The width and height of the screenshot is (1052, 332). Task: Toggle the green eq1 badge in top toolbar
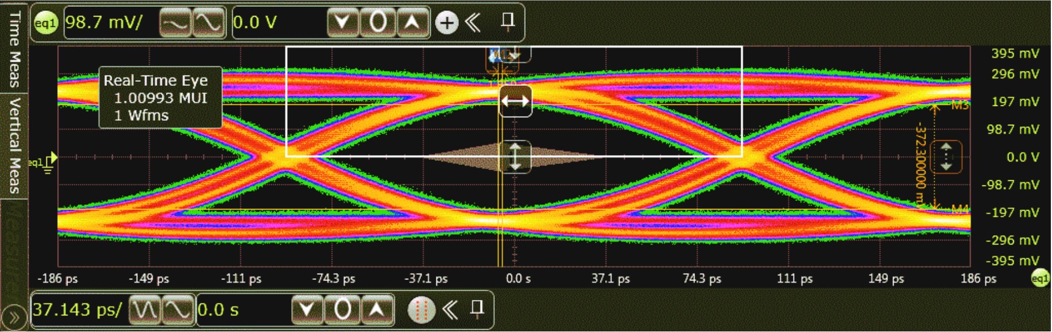point(46,23)
